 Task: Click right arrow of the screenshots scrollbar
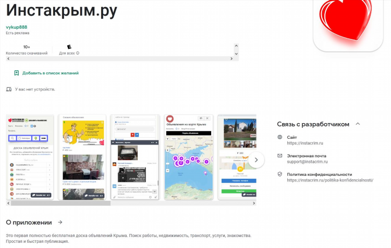(x=254, y=203)
